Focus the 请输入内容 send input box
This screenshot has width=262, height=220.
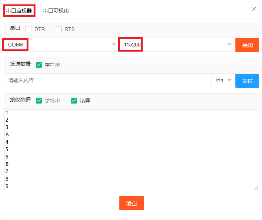[107, 80]
